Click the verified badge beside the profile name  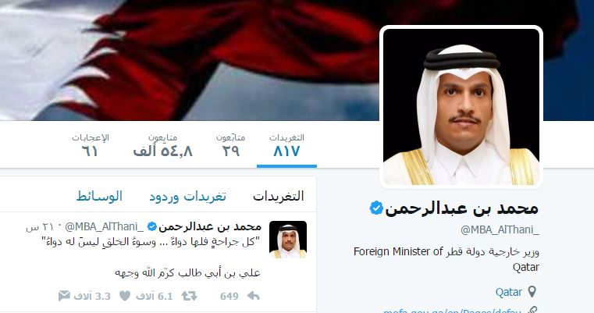pyautogui.click(x=376, y=208)
